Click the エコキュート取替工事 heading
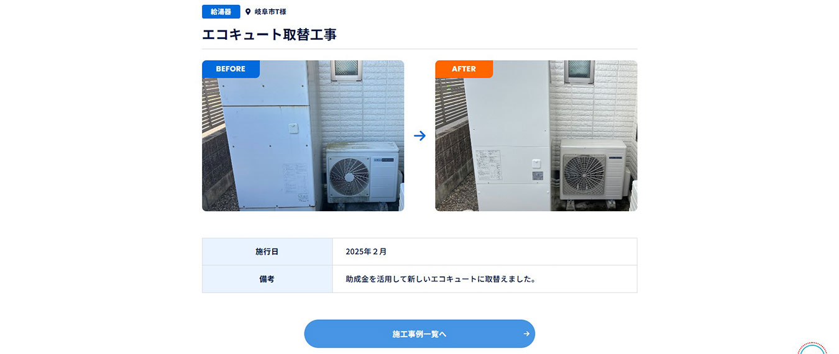The width and height of the screenshot is (839, 354). click(x=269, y=34)
